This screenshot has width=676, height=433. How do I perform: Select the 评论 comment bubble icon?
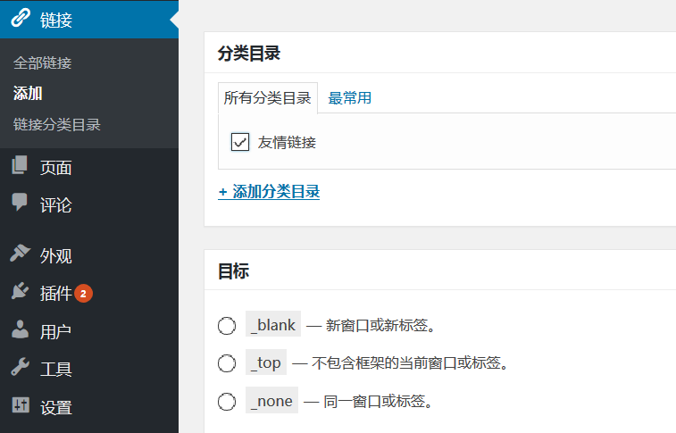[20, 202]
